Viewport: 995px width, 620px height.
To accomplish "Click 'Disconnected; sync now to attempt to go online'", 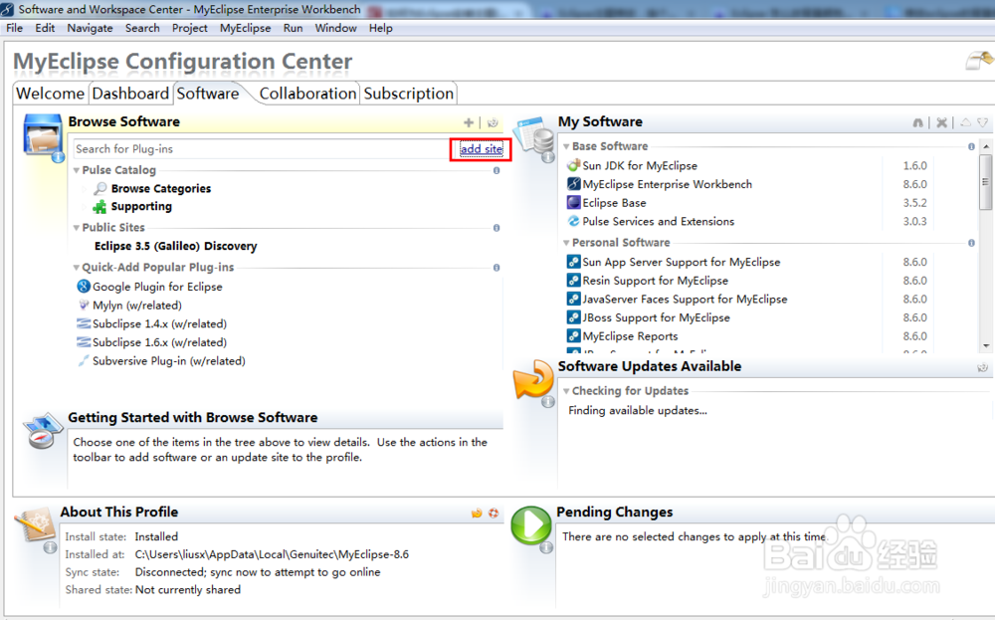I will 258,572.
